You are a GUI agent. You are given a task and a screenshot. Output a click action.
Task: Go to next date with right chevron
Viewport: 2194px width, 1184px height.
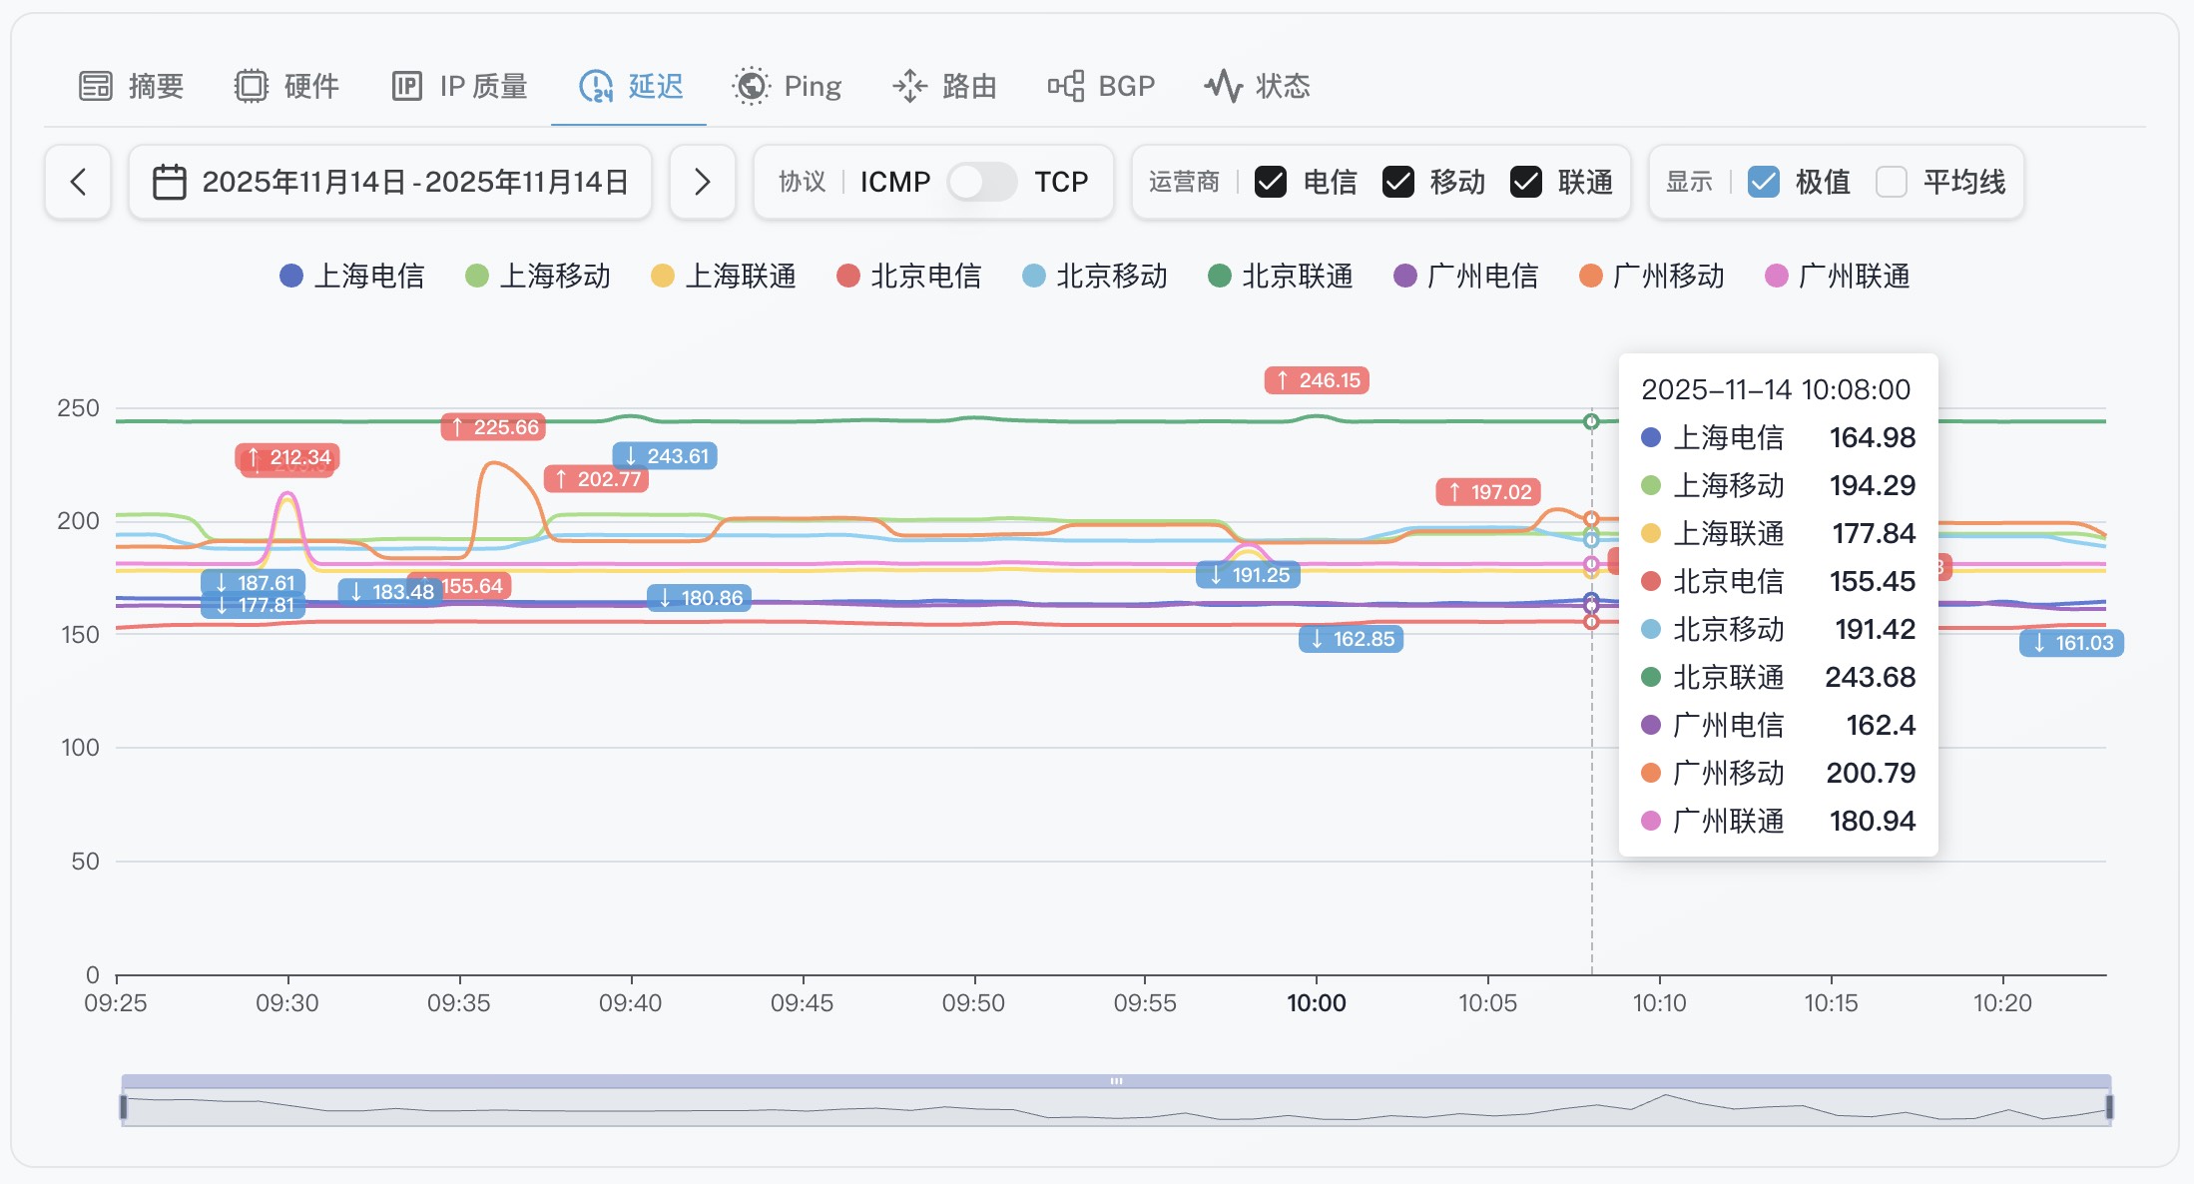(702, 182)
